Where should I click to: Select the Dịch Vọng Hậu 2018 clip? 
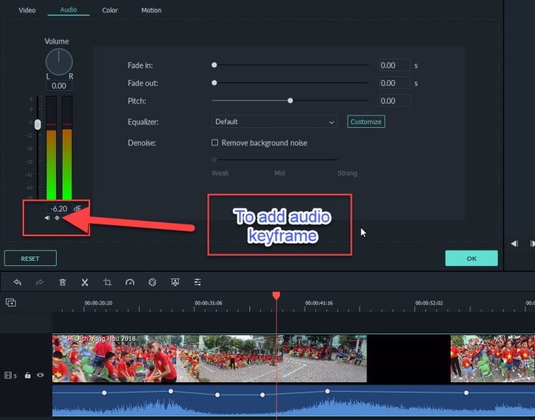pos(209,358)
